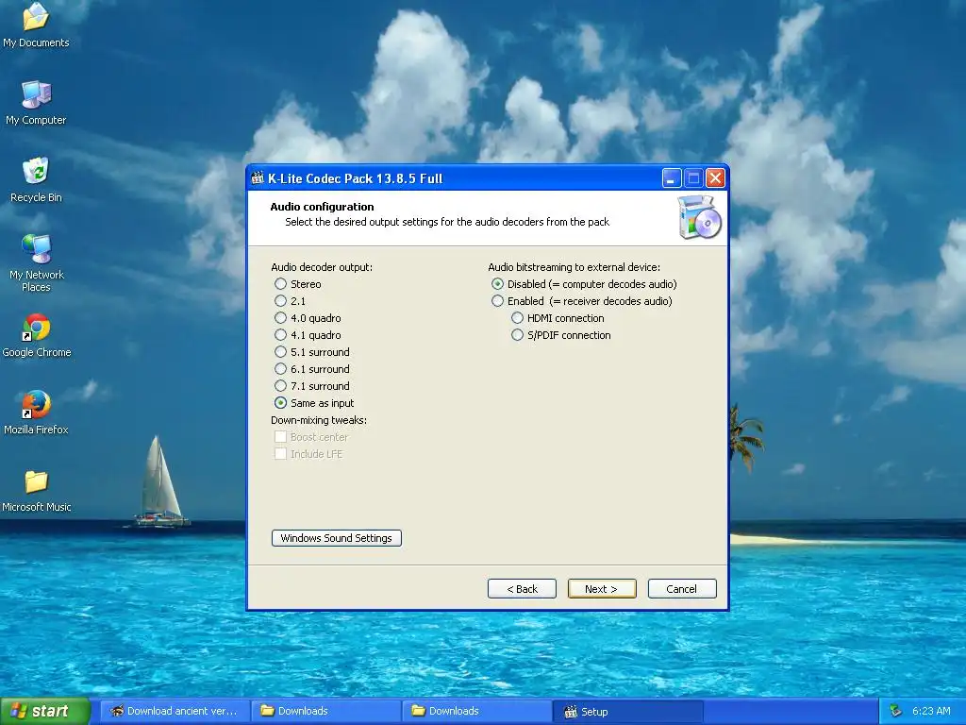The height and width of the screenshot is (725, 966).
Task: Go back with the Back button
Action: point(522,589)
